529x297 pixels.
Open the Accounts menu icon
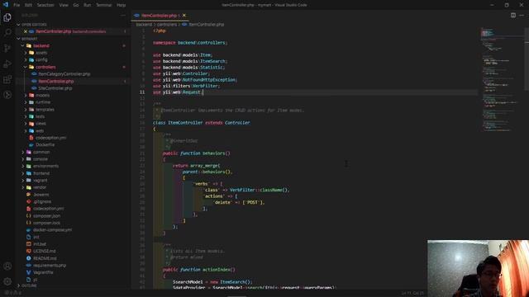[7, 266]
